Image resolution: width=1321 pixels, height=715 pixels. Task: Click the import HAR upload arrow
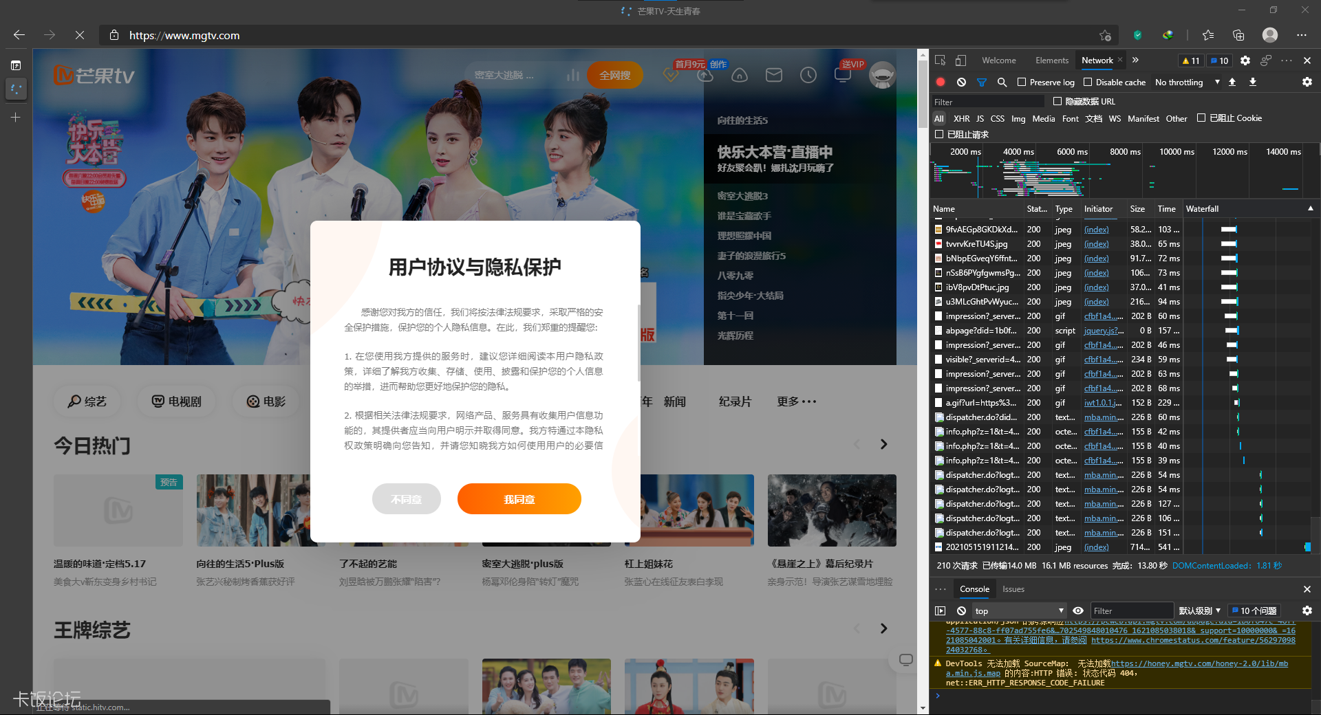[x=1232, y=82]
